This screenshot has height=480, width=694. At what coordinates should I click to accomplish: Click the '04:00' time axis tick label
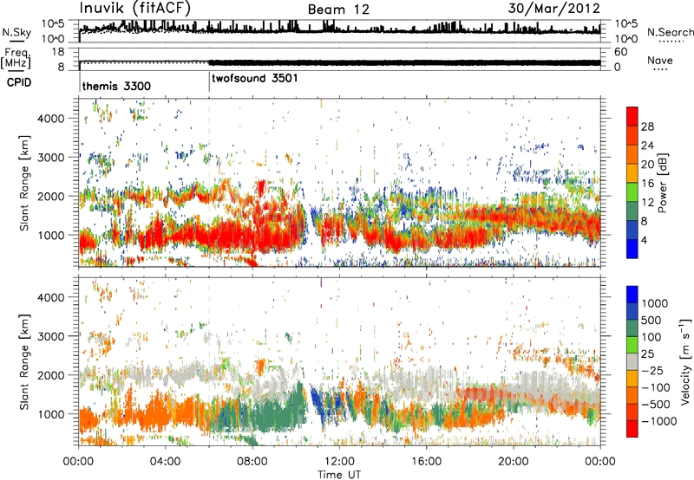[165, 462]
